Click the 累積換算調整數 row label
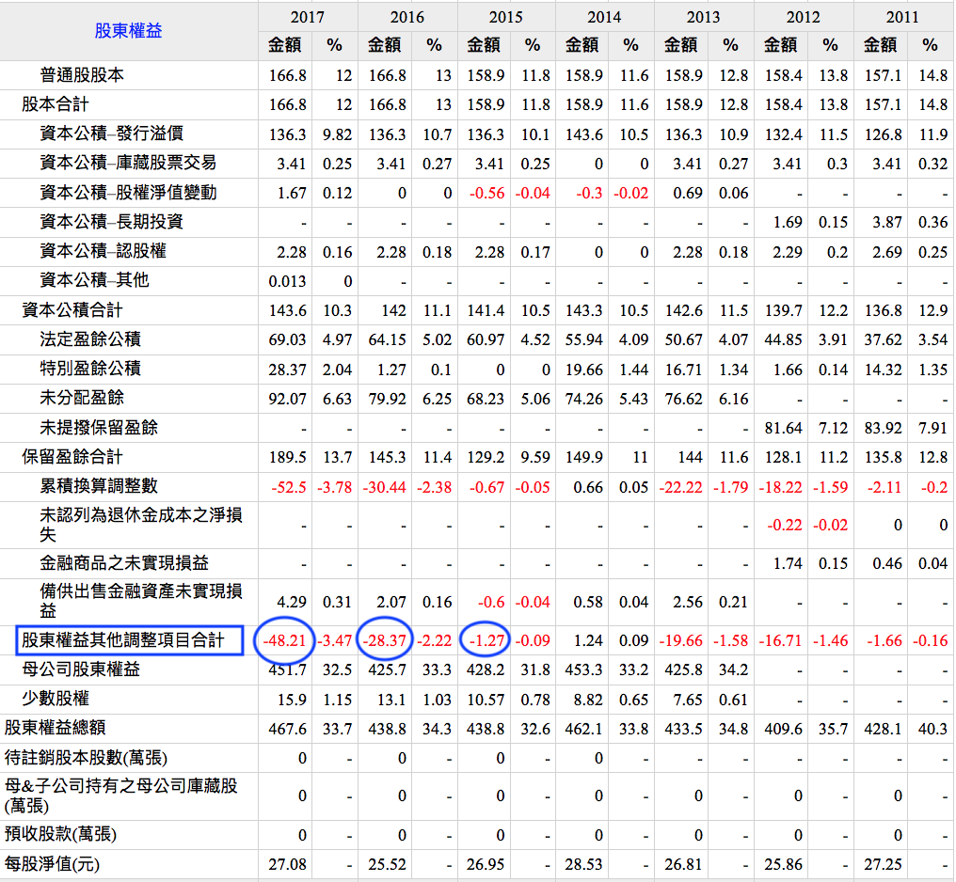Image resolution: width=956 pixels, height=882 pixels. pos(99,486)
